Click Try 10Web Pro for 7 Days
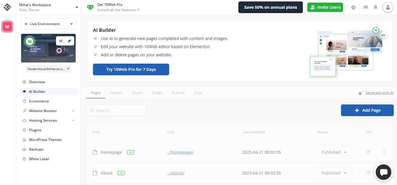This screenshot has width=397, height=185. click(131, 69)
